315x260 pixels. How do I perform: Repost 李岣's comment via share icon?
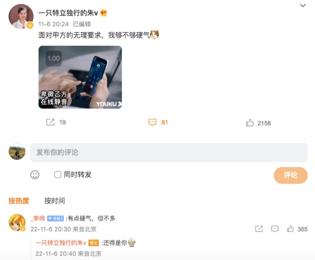click(259, 229)
